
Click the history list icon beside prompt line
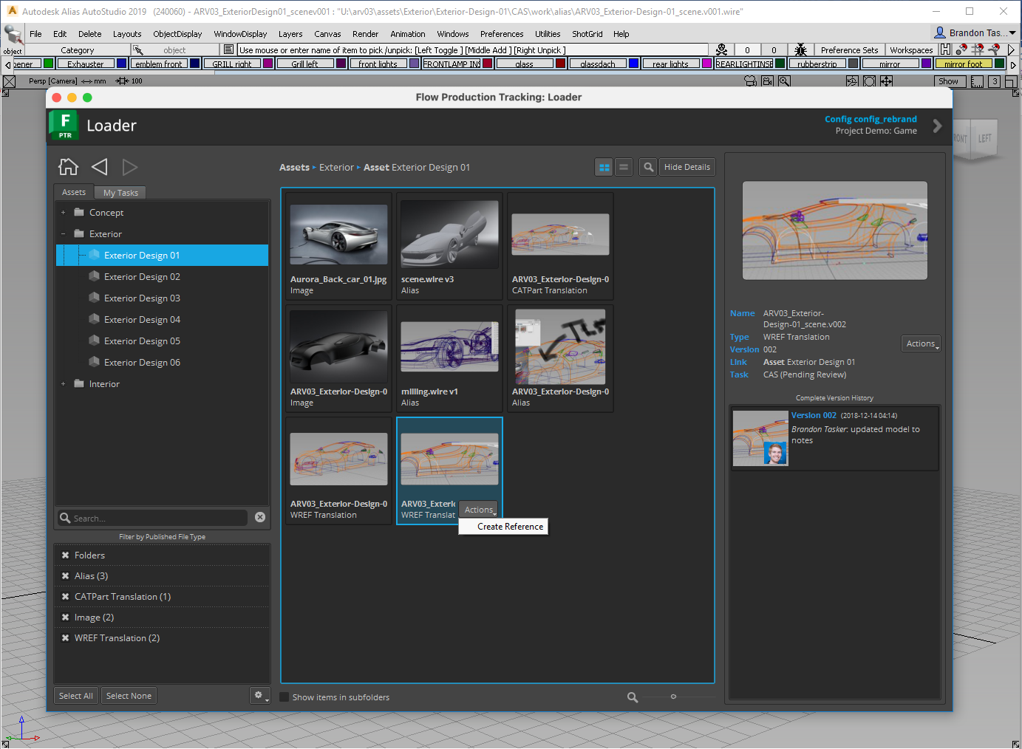[229, 49]
